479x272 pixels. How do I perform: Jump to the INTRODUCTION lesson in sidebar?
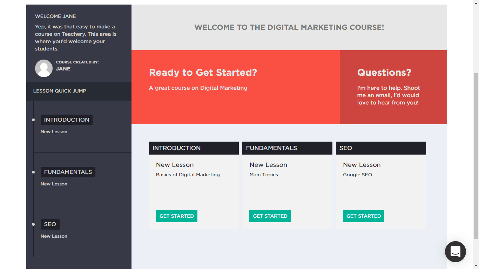click(67, 120)
